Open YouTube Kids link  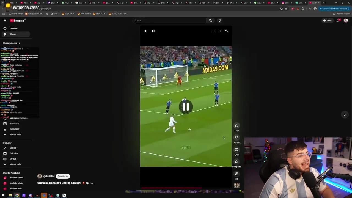click(x=15, y=189)
